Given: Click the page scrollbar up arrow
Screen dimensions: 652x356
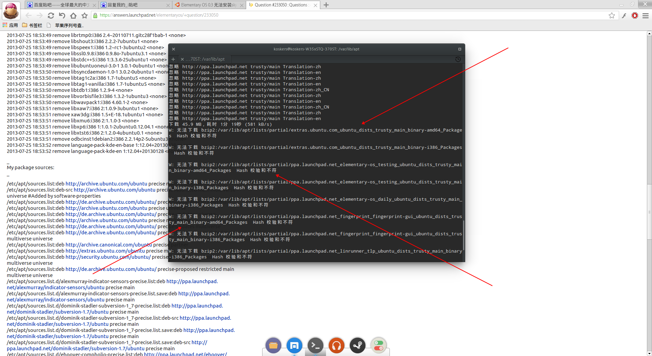Looking at the screenshot, I should pos(649,34).
